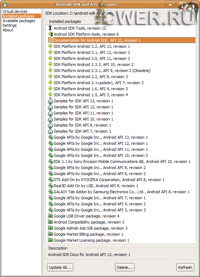Click the android icon for Android 2.1-update1
The width and height of the screenshot is (200, 277).
click(50, 83)
